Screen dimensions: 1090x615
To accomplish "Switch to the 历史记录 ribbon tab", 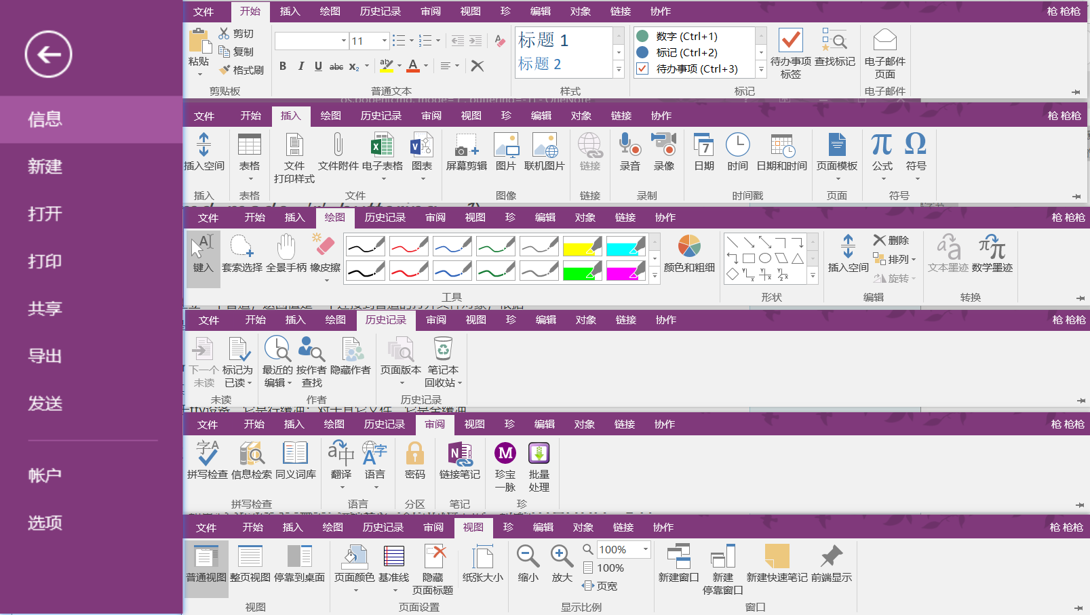I will click(x=381, y=12).
